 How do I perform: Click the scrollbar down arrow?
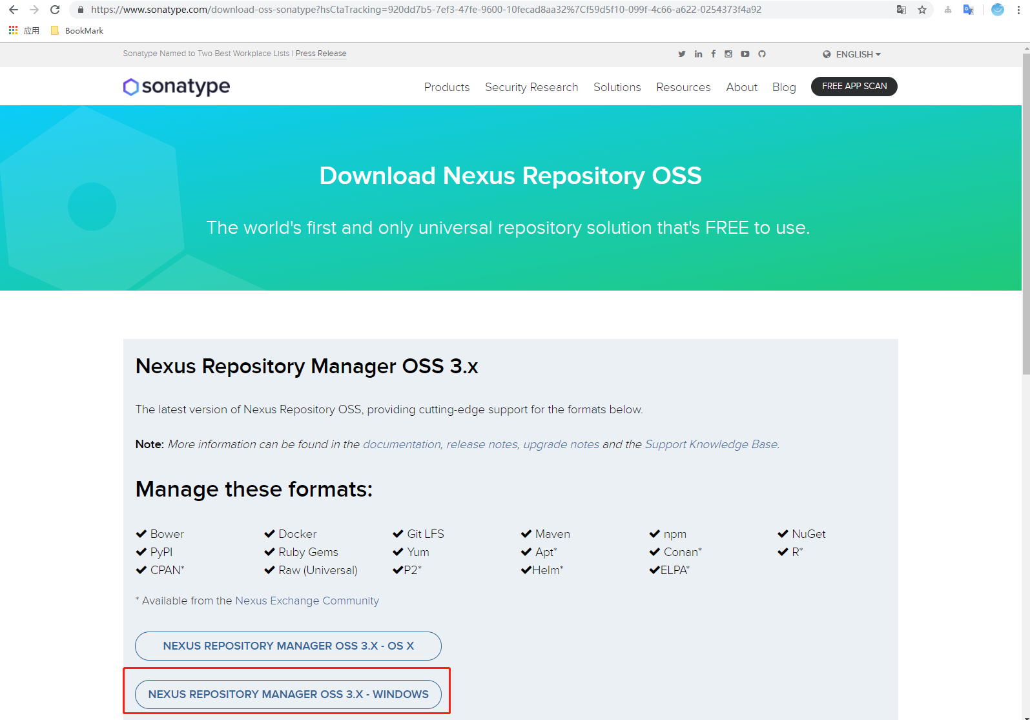point(1026,717)
